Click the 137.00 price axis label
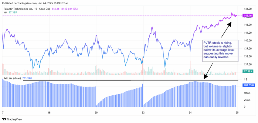258x123 pixels. [x=248, y=64]
